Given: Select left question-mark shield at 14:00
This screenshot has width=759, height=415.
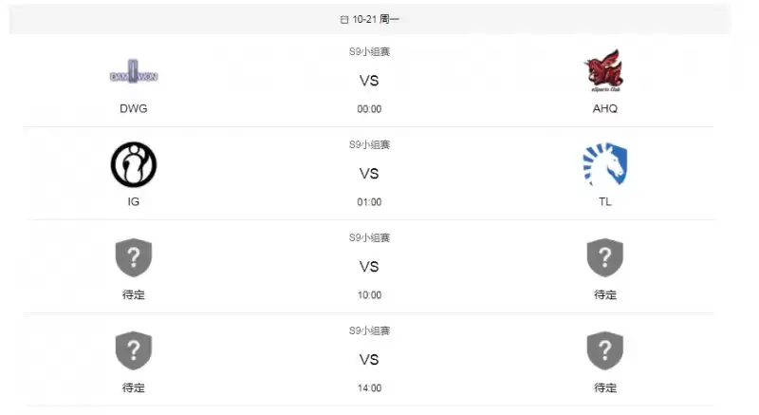Looking at the screenshot, I should pos(134,350).
